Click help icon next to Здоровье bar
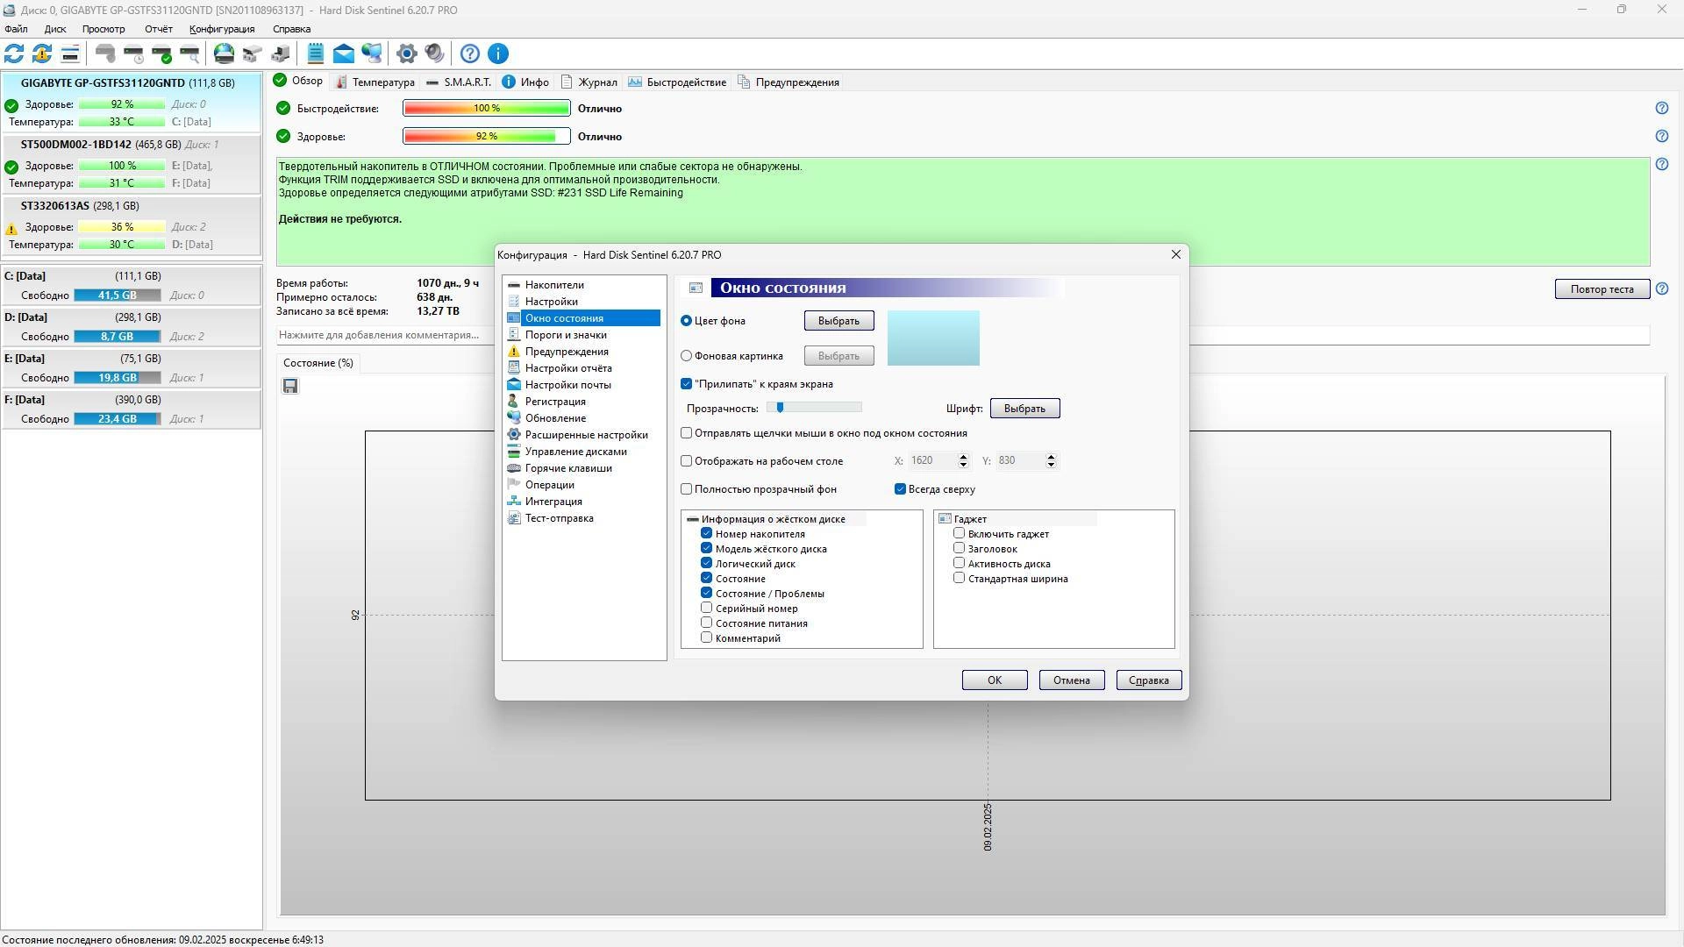1684x947 pixels. [x=1661, y=136]
